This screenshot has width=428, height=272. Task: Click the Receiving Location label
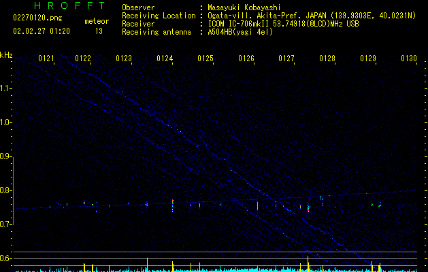tap(159, 16)
